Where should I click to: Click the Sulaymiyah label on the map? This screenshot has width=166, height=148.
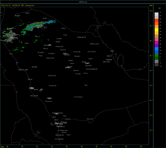[x=53, y=86]
